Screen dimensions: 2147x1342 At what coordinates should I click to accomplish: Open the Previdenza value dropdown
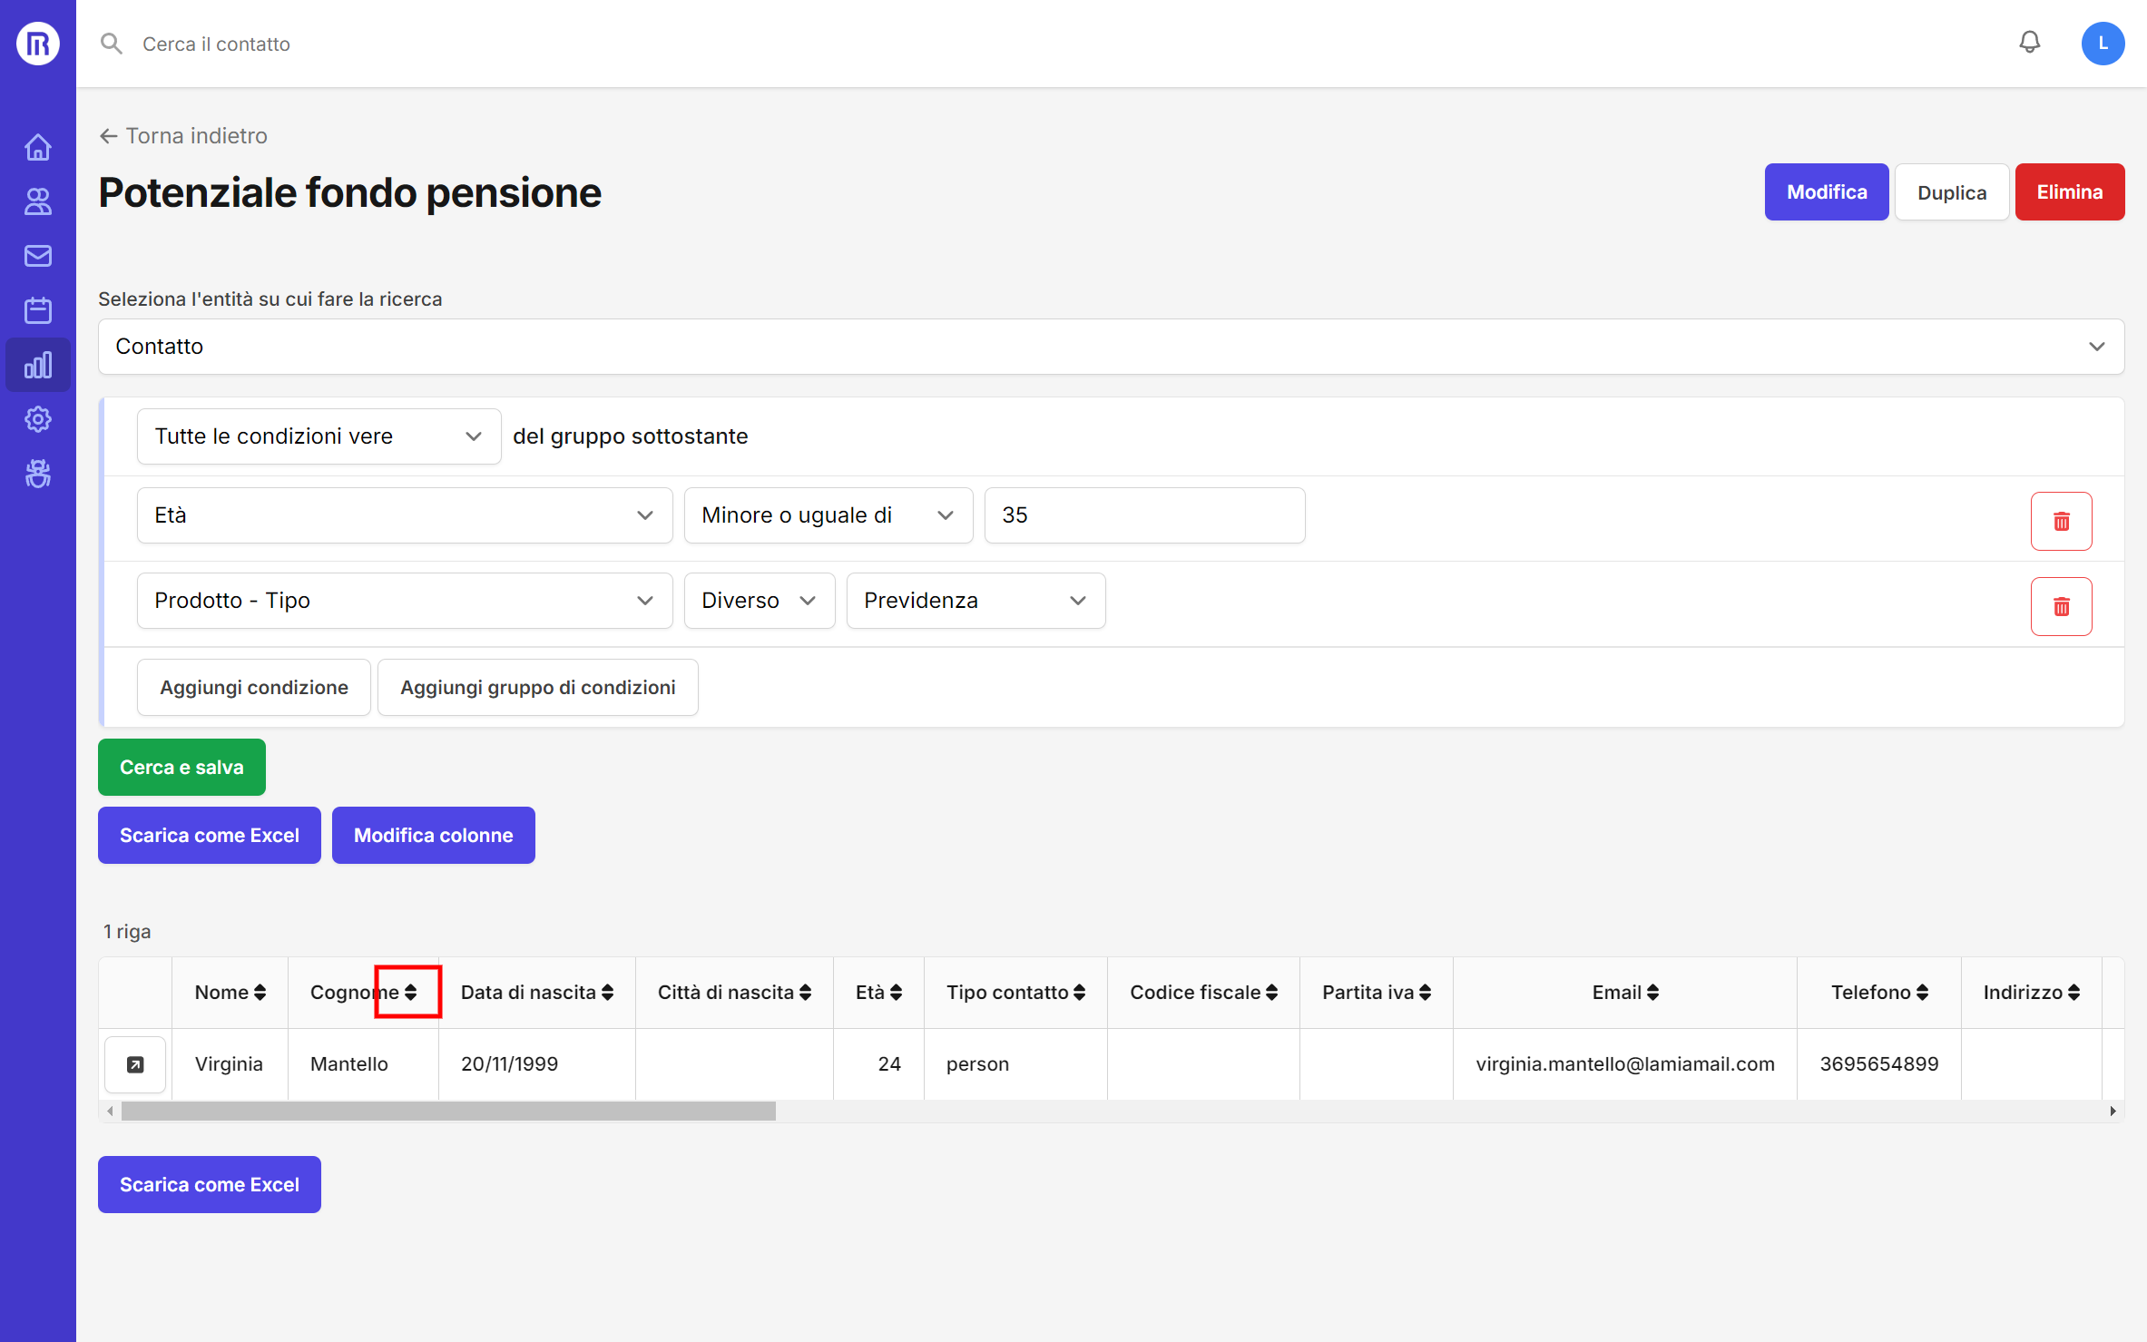[x=975, y=601]
